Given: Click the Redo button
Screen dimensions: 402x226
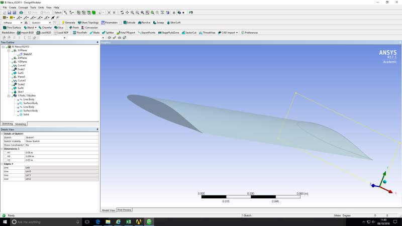Looking at the screenshot, I should click(x=45, y=13).
